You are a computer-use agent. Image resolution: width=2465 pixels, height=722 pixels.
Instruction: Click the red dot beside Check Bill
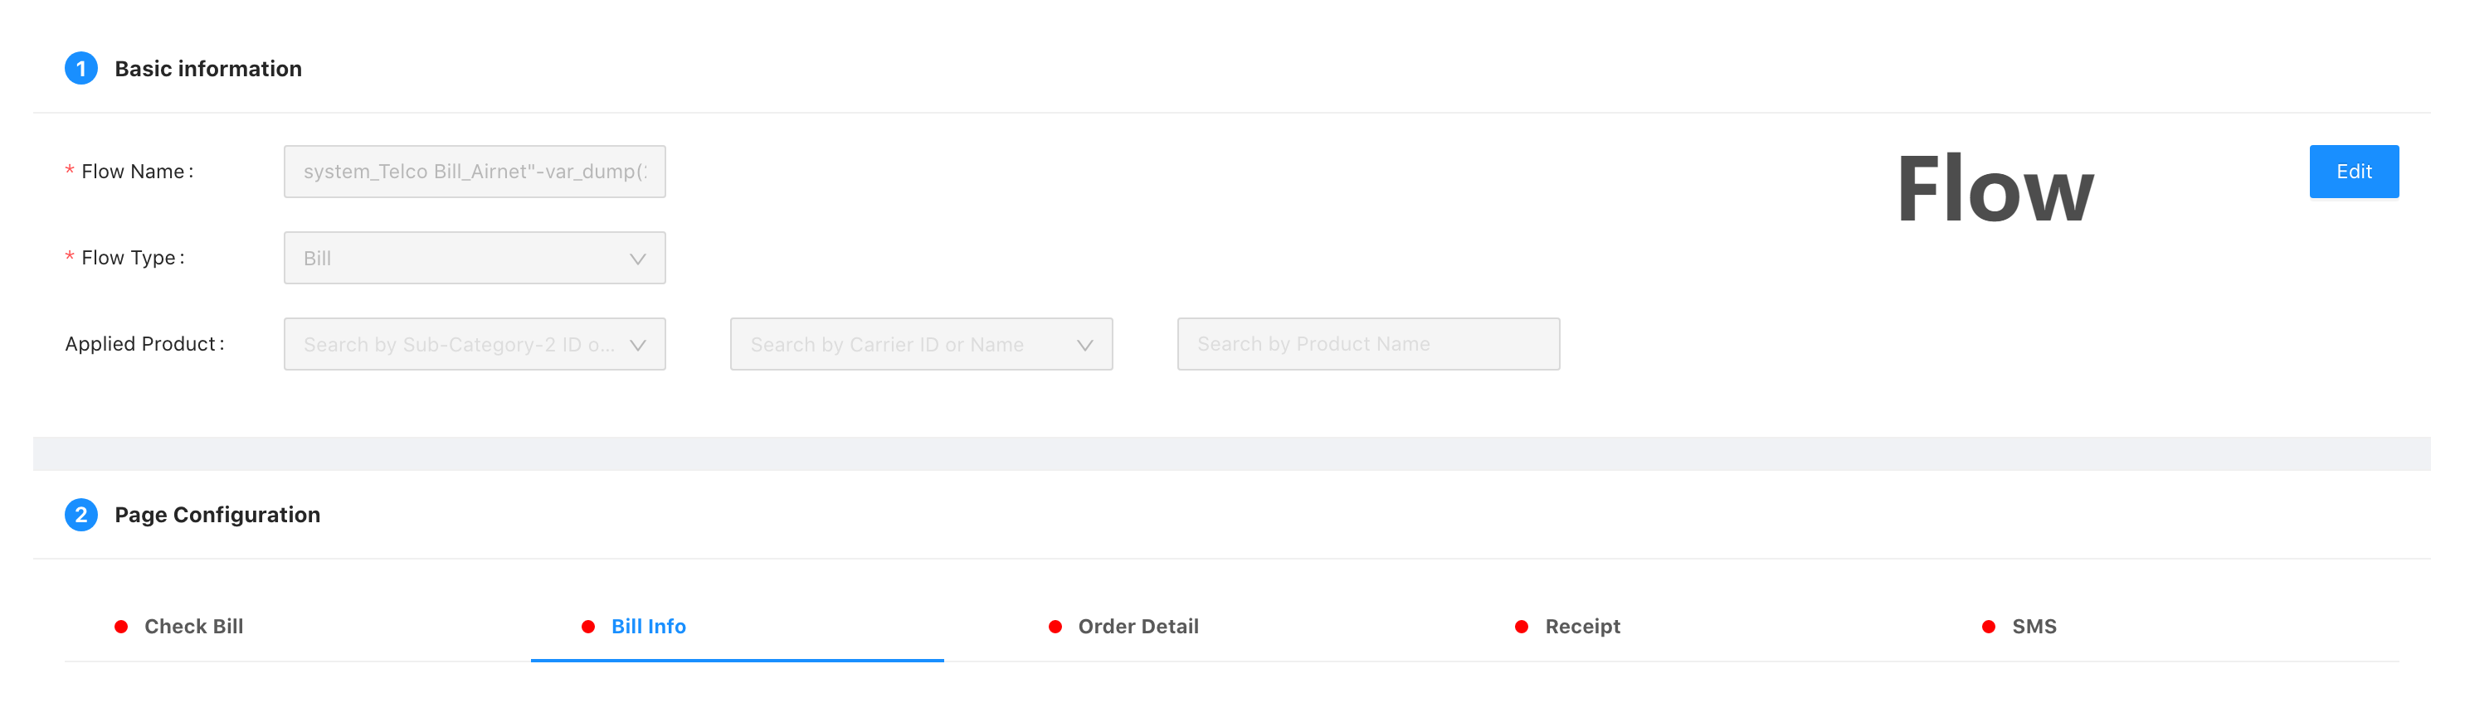121,627
